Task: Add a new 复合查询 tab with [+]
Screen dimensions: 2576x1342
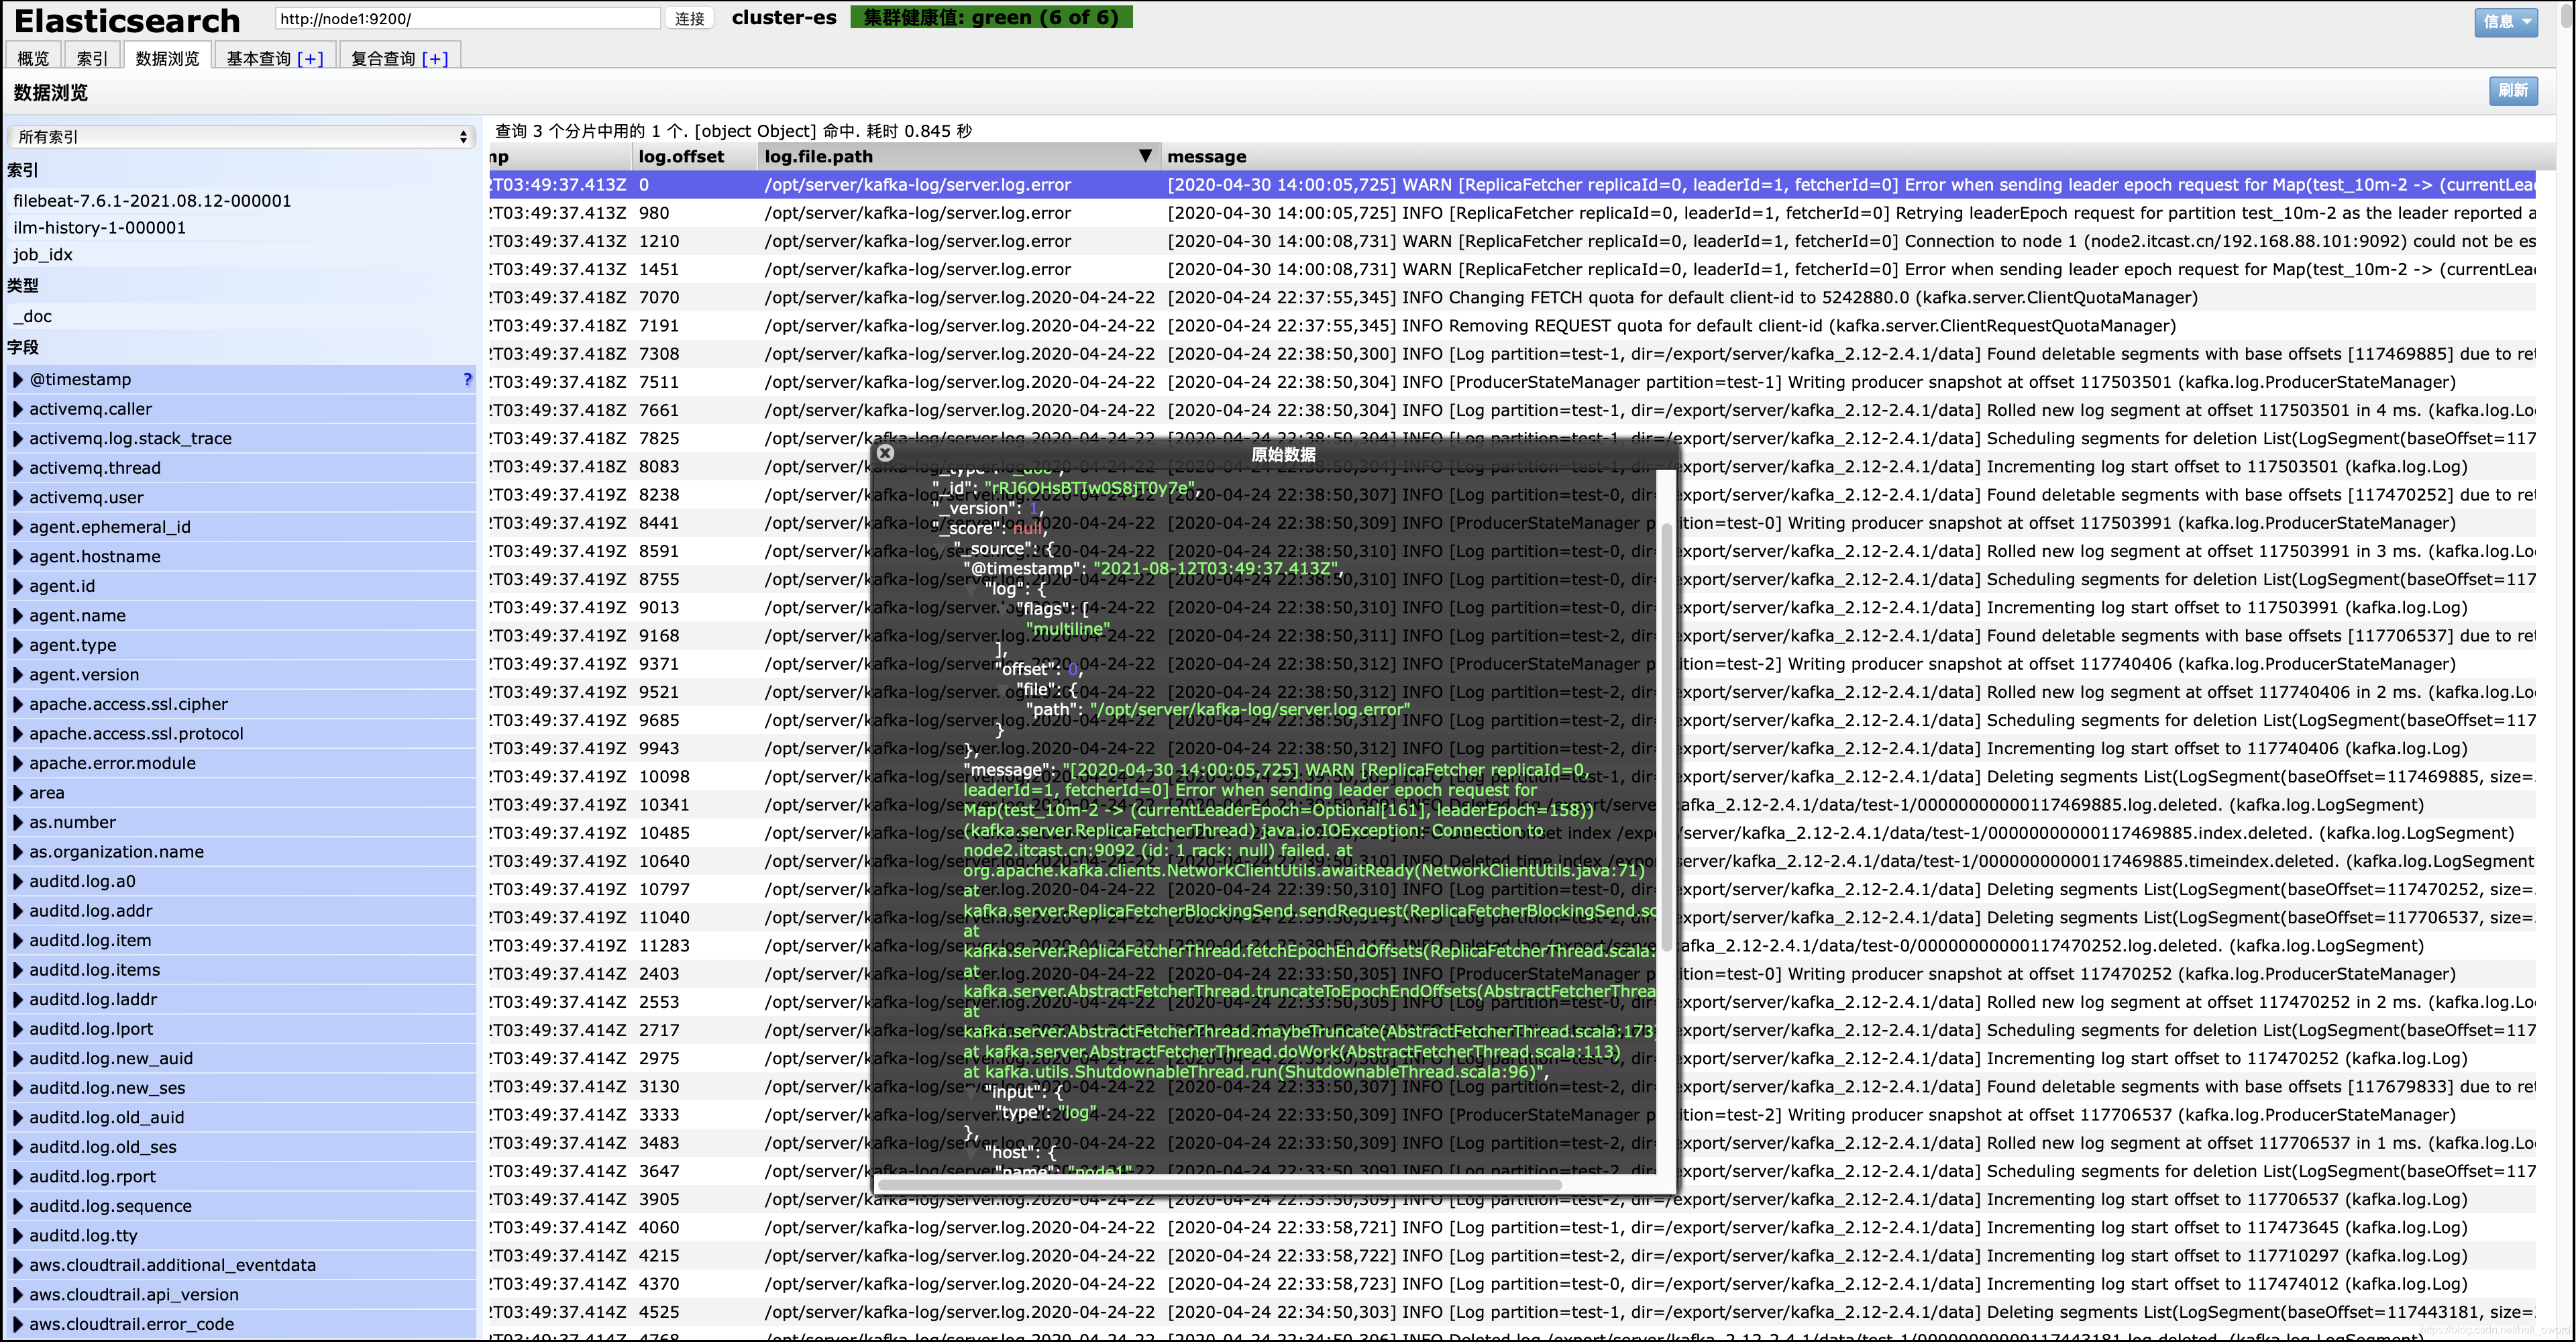Action: (x=435, y=58)
